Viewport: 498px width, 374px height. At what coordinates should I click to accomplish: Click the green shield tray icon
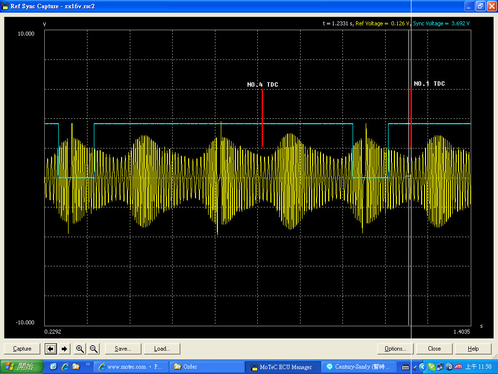431,367
